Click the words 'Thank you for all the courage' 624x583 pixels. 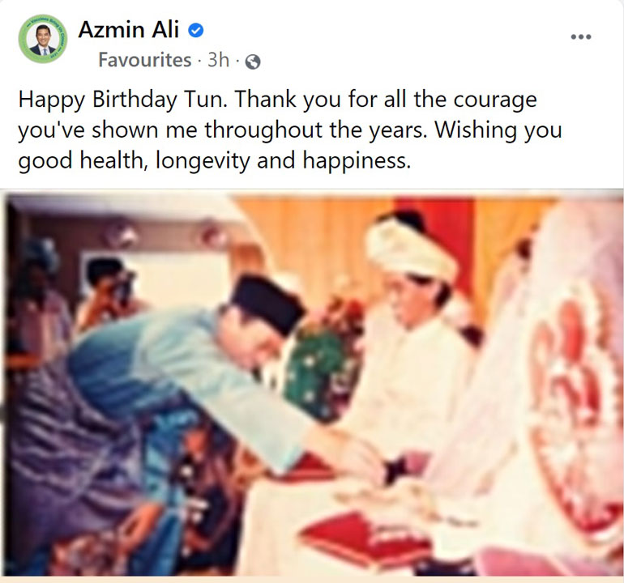[x=386, y=100]
